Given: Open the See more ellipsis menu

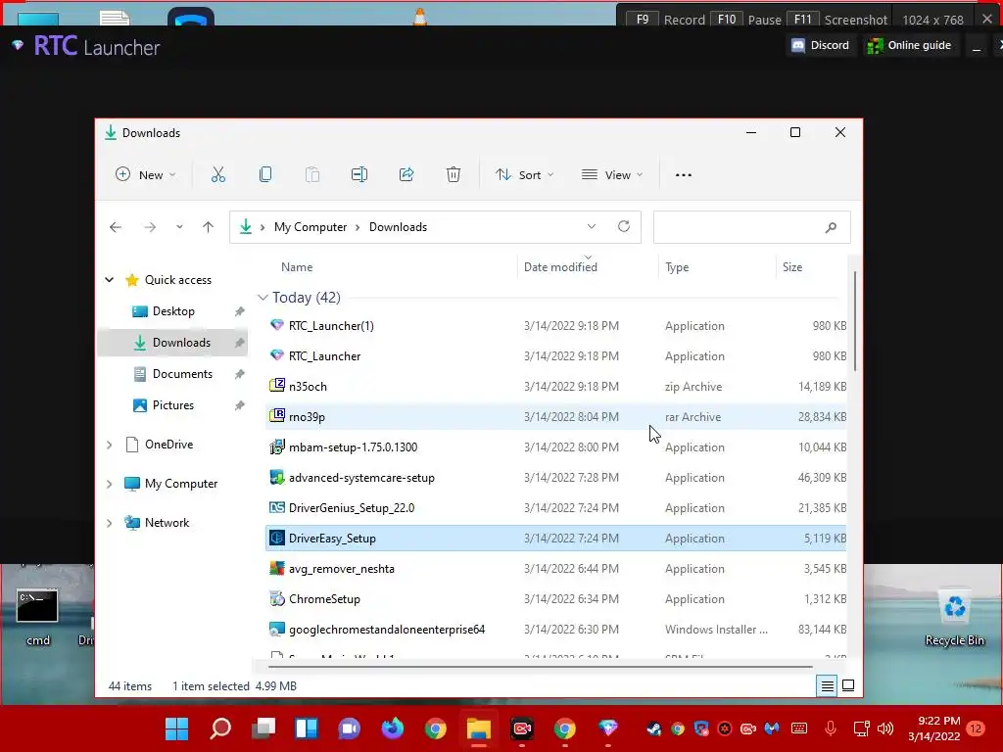Looking at the screenshot, I should click(683, 174).
